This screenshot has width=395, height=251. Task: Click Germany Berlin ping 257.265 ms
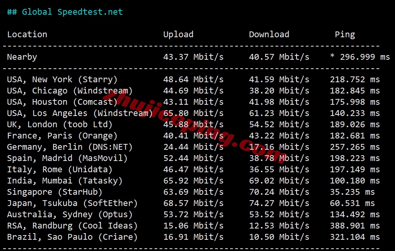pos(355,147)
